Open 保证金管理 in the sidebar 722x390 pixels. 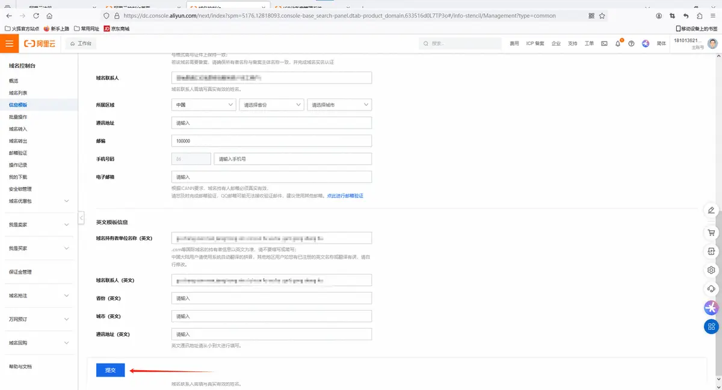coord(20,272)
